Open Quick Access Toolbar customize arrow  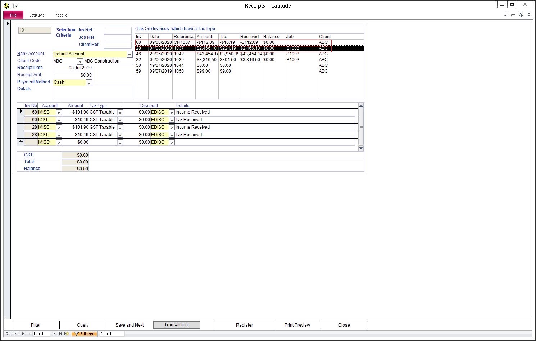pyautogui.click(x=16, y=6)
